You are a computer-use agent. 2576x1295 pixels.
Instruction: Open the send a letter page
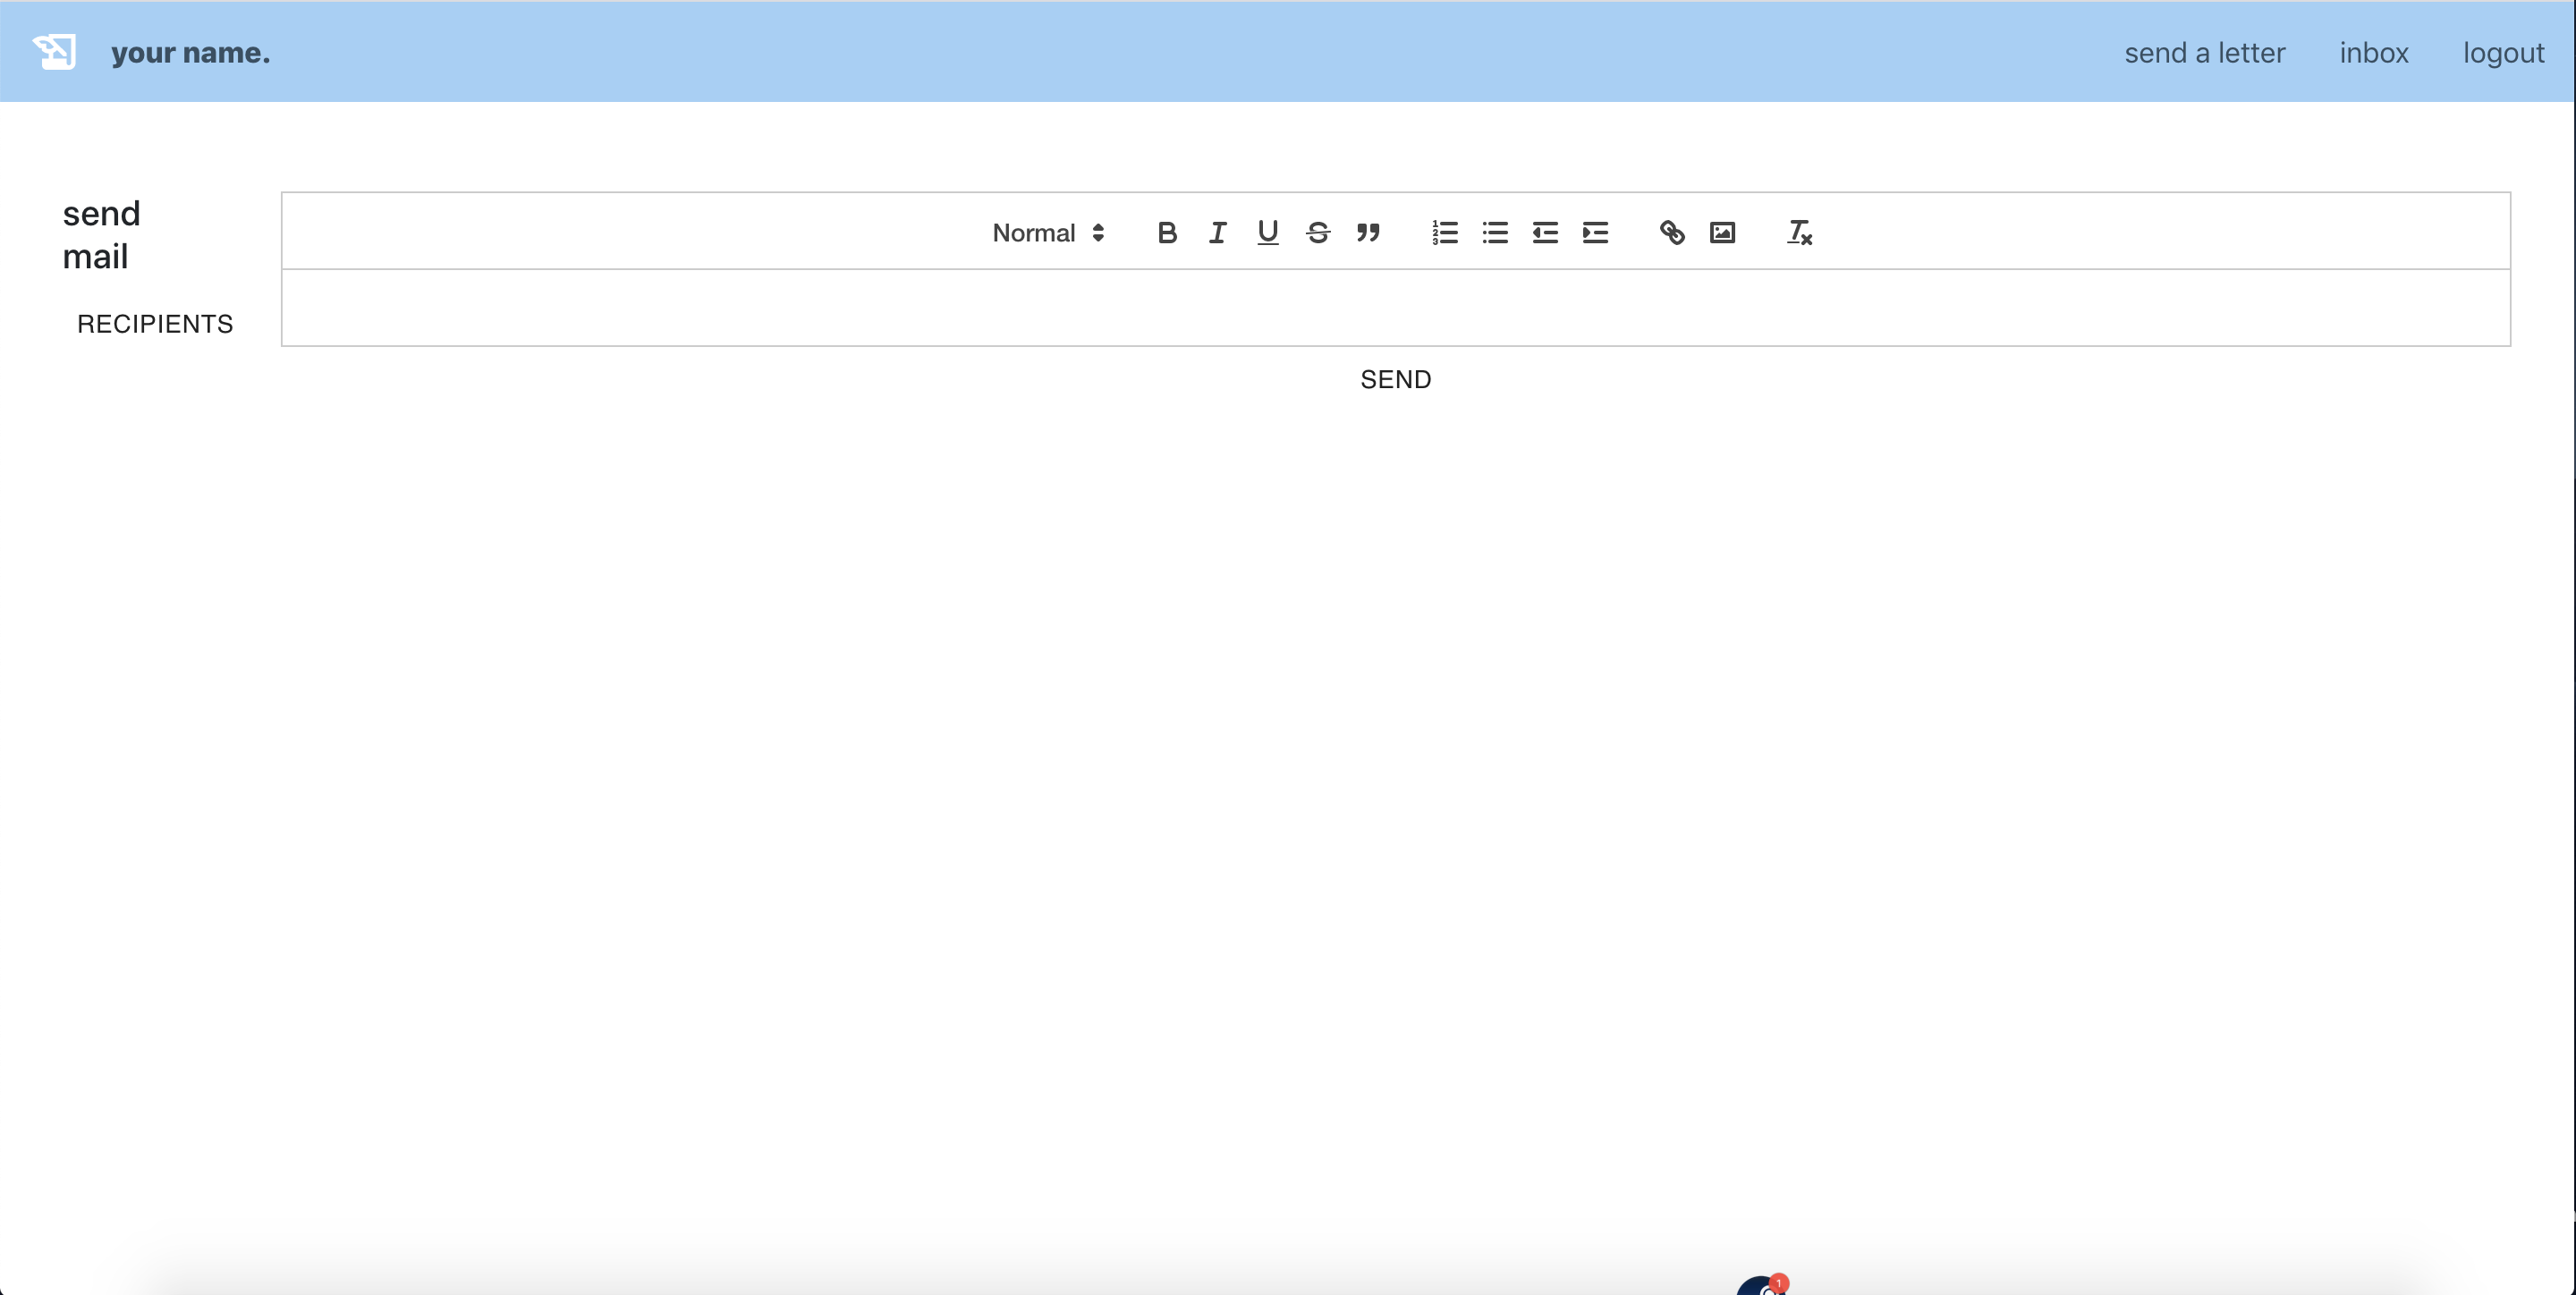[x=2204, y=53]
